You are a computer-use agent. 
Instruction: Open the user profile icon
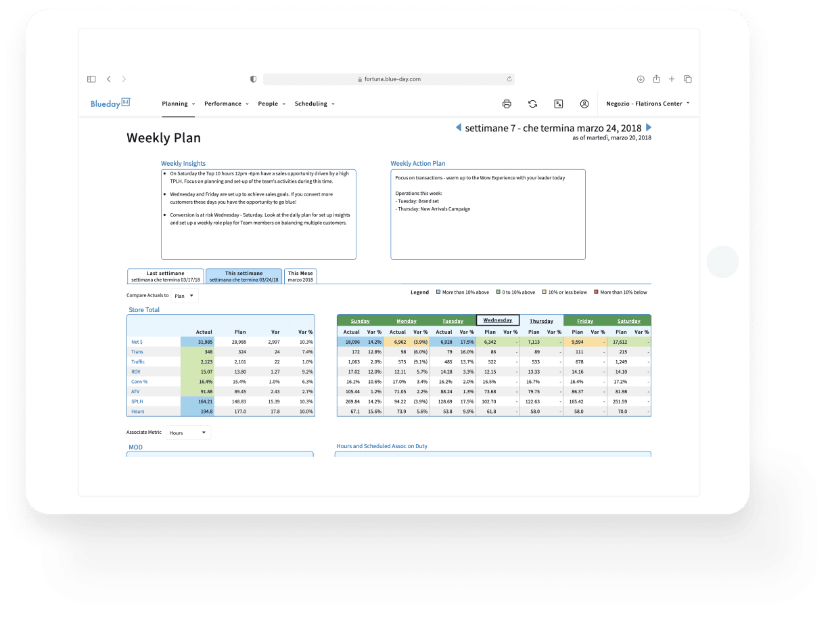[x=584, y=104]
